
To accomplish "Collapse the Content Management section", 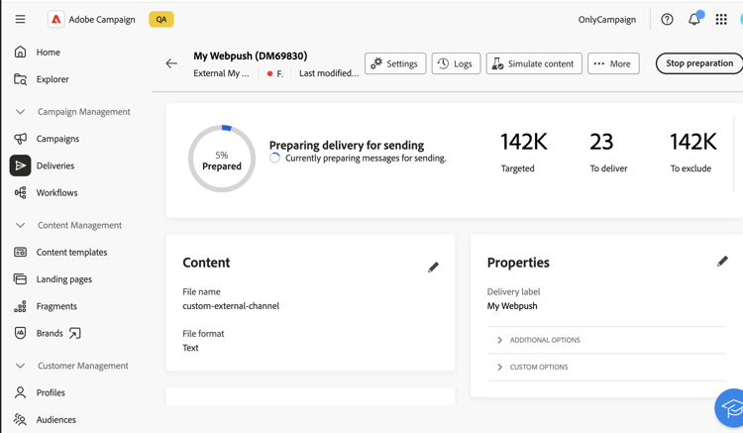I will [x=20, y=225].
